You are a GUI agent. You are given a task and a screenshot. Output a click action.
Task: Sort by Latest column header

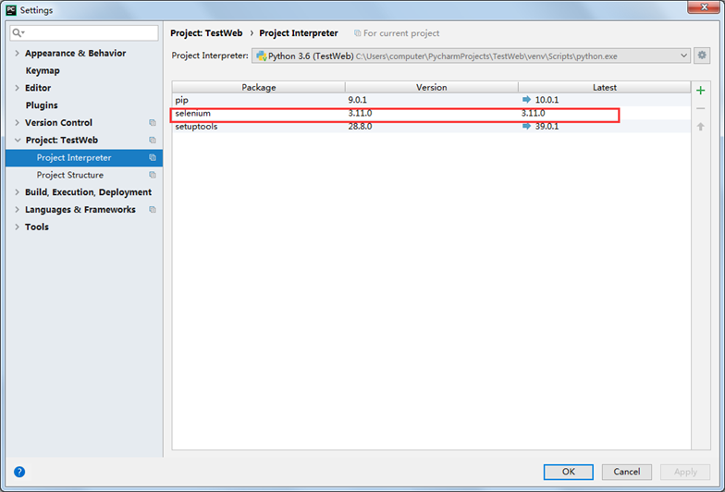pyautogui.click(x=605, y=87)
